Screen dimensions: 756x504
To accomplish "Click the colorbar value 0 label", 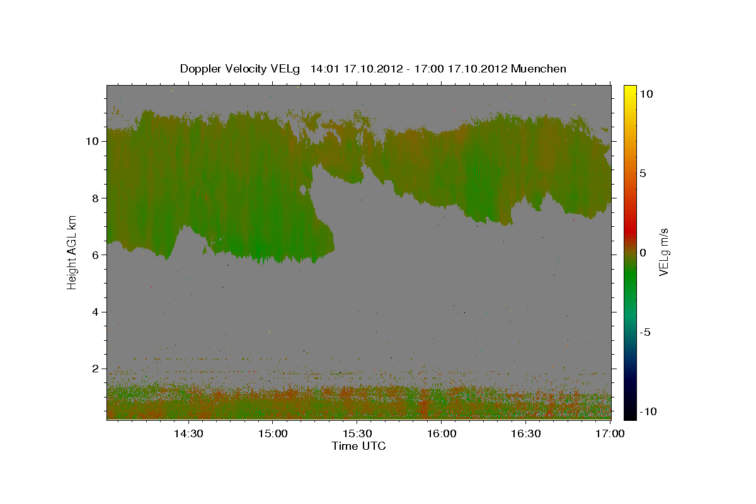I will 643,253.
